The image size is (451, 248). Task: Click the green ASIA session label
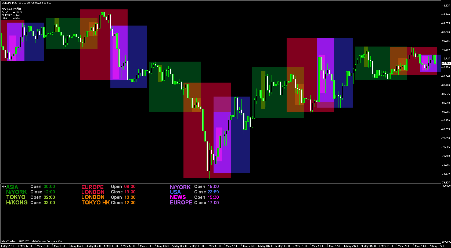pos(12,187)
